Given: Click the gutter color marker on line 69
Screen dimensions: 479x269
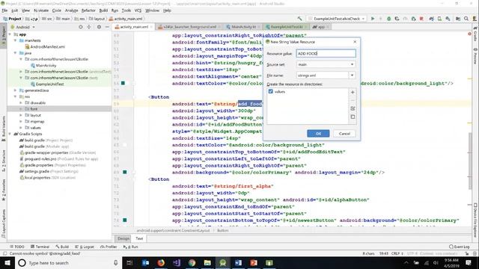Looking at the screenshot, I should pos(125,173).
